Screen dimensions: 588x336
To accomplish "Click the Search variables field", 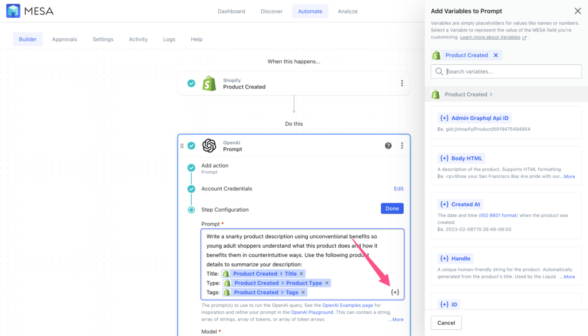I will click(x=506, y=71).
